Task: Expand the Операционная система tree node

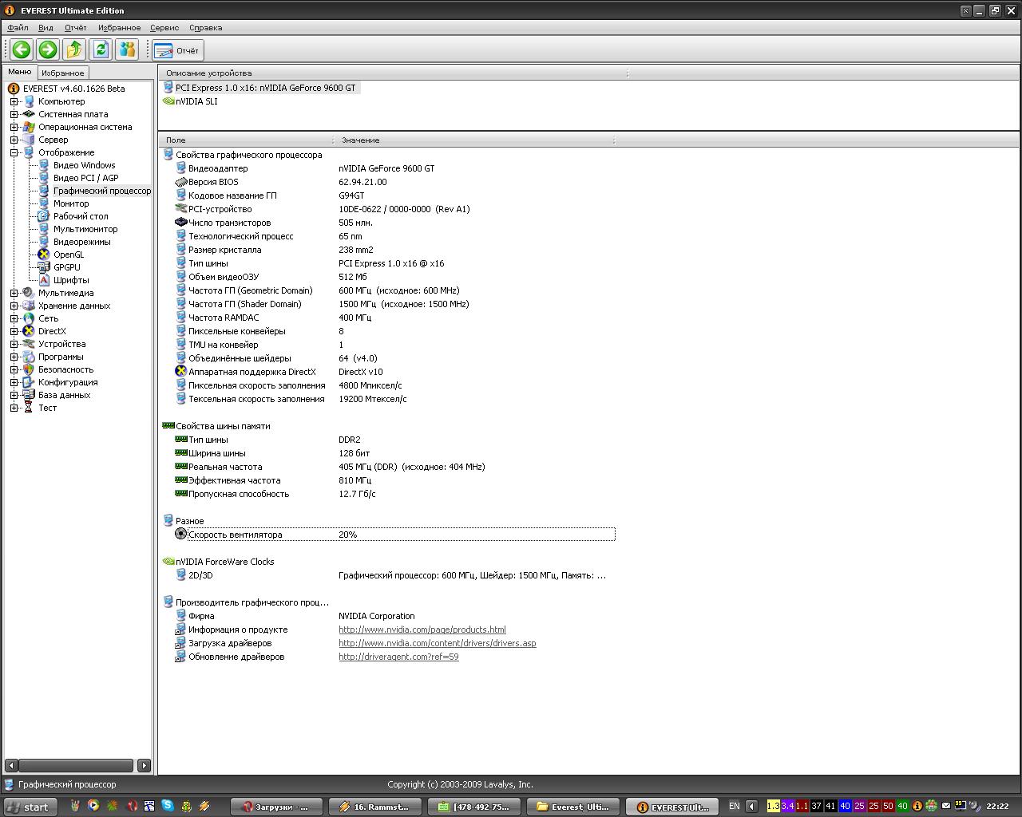Action: [14, 127]
